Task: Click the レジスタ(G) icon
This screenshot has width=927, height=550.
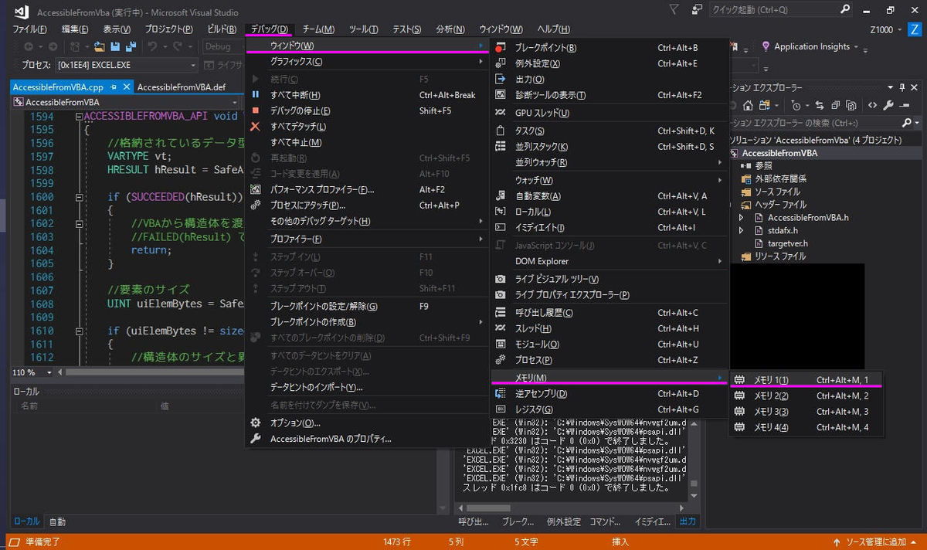Action: (x=500, y=409)
